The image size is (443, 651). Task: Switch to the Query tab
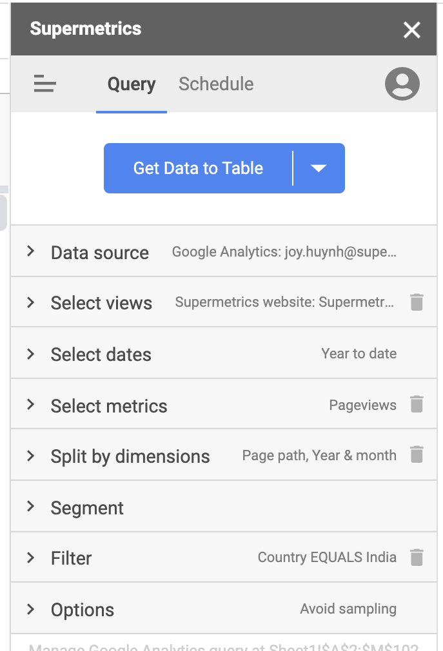(x=131, y=84)
